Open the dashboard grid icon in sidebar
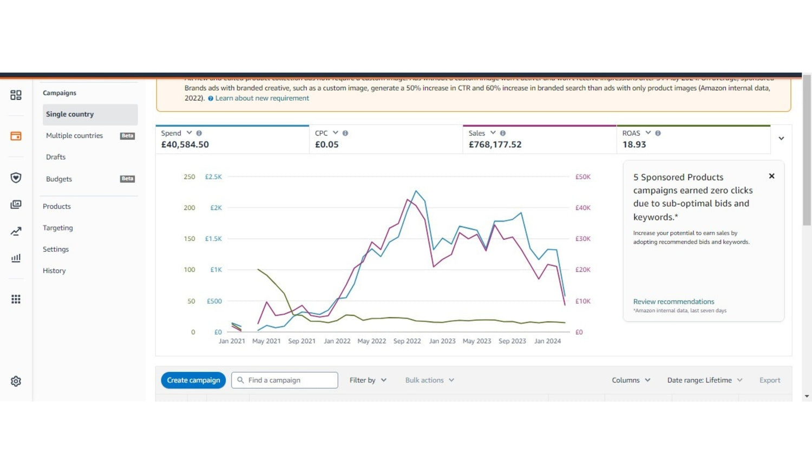812x474 pixels. tap(16, 95)
